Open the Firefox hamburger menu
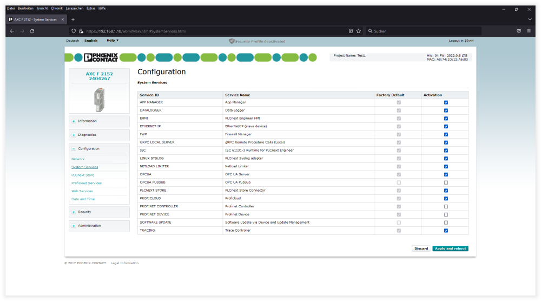 tap(529, 31)
